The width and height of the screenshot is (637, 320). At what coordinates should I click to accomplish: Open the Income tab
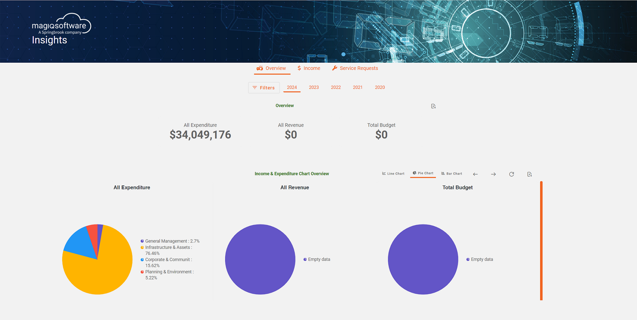308,68
